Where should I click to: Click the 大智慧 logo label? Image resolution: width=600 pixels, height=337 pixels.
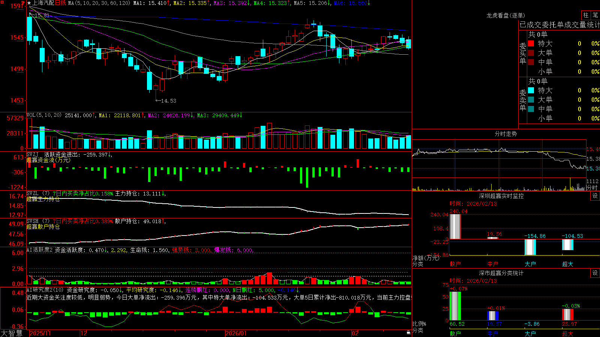(12, 333)
